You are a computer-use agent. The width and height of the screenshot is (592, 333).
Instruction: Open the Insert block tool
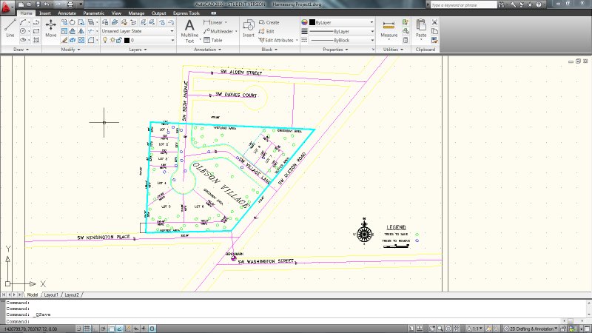[x=248, y=27]
